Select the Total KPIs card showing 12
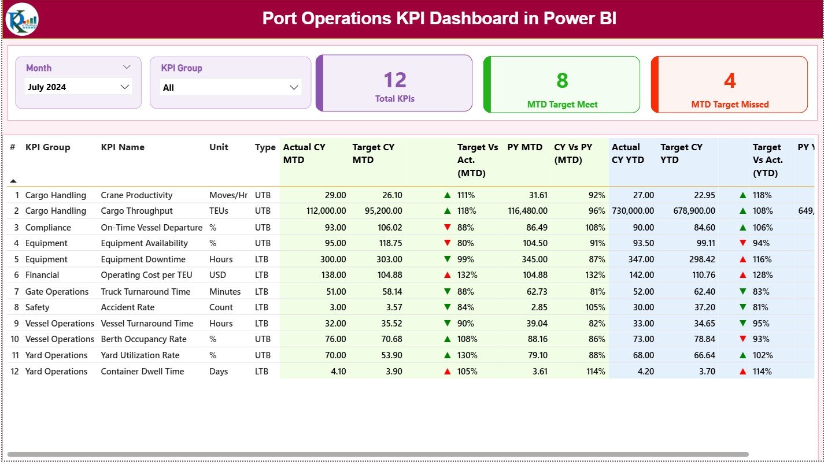This screenshot has height=464, width=824. (394, 83)
